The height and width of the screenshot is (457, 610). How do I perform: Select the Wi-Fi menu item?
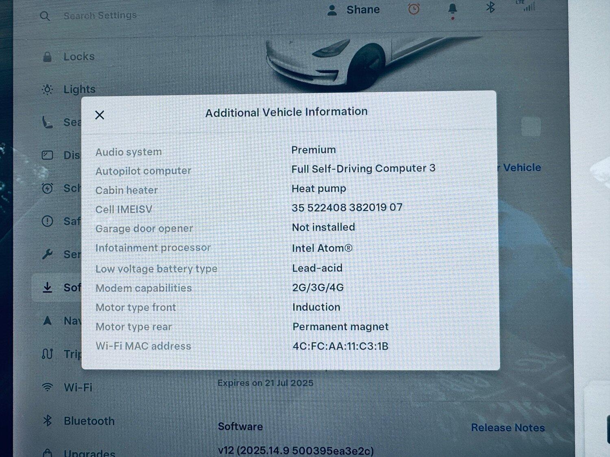click(x=78, y=388)
